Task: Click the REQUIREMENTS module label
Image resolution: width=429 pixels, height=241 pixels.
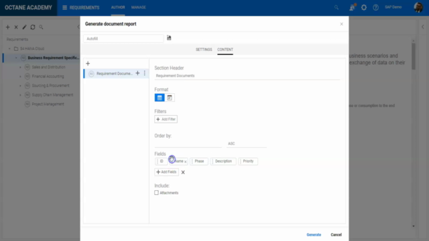Action: [84, 7]
